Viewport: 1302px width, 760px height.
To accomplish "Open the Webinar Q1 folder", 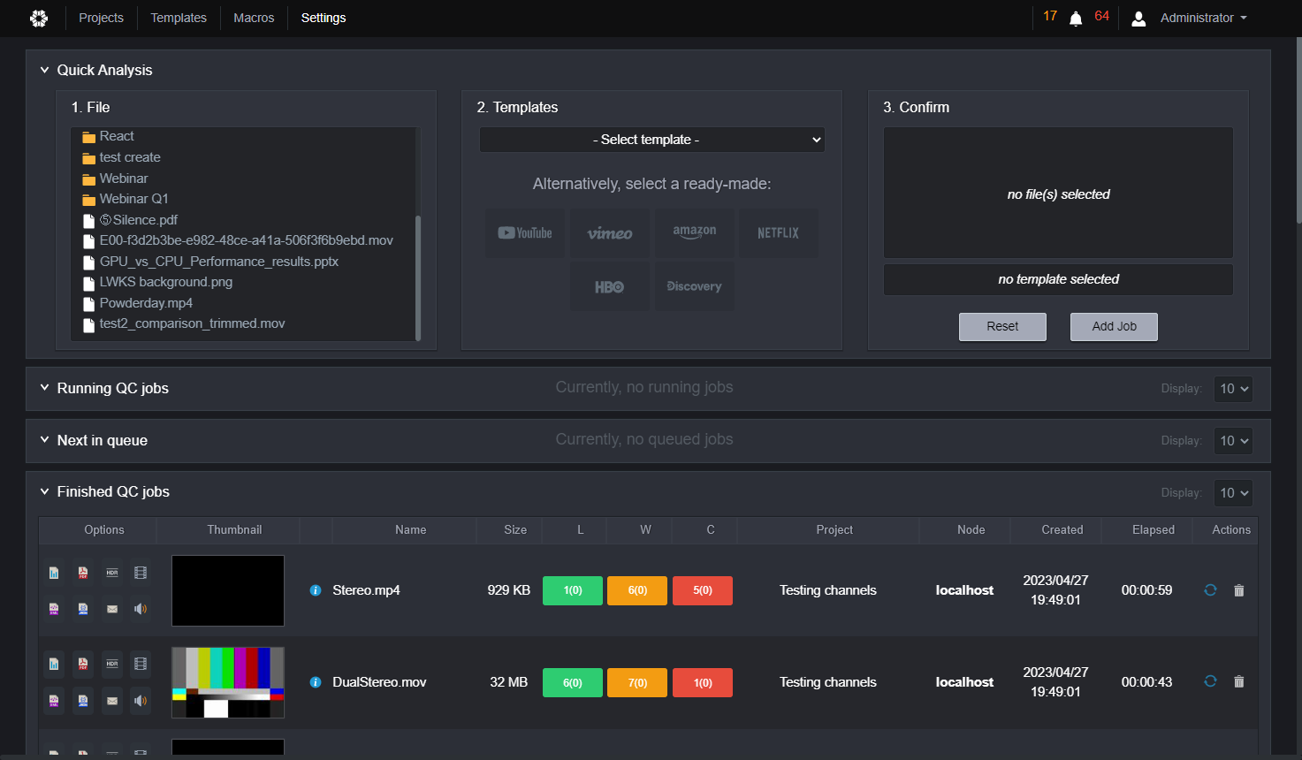I will coord(133,199).
